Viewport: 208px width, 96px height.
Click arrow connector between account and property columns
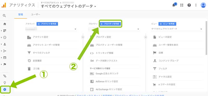tap(83, 37)
